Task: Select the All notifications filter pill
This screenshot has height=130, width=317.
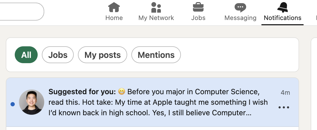Action: 26,55
